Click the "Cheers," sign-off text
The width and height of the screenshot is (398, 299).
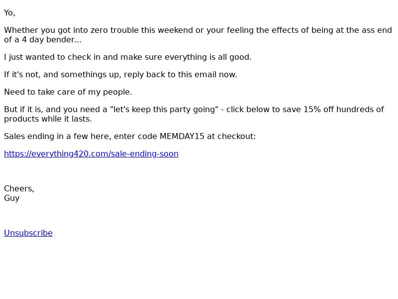click(19, 189)
